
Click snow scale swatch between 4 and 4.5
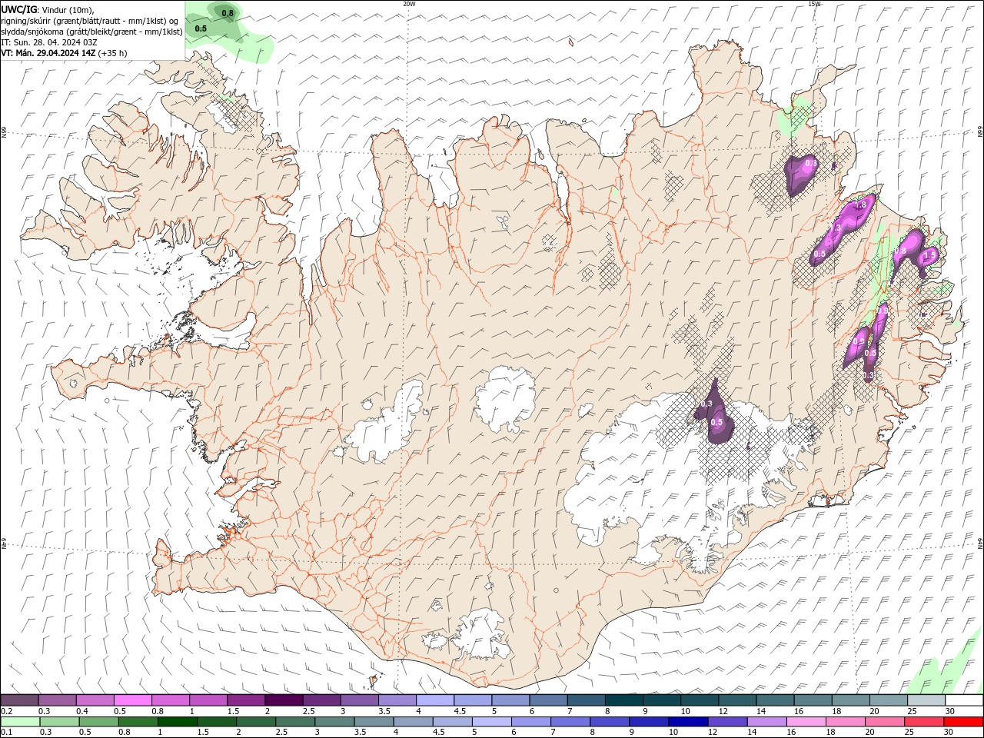click(x=435, y=700)
